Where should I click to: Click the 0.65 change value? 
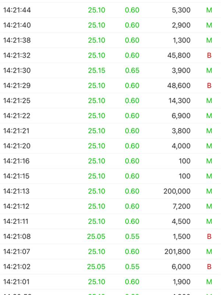(132, 70)
